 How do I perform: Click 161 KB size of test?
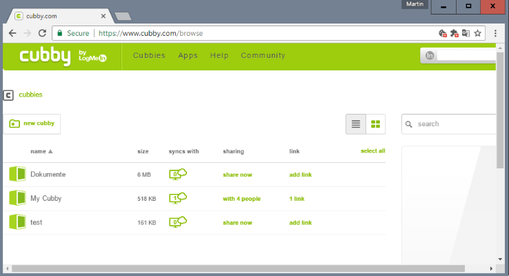[x=146, y=223]
